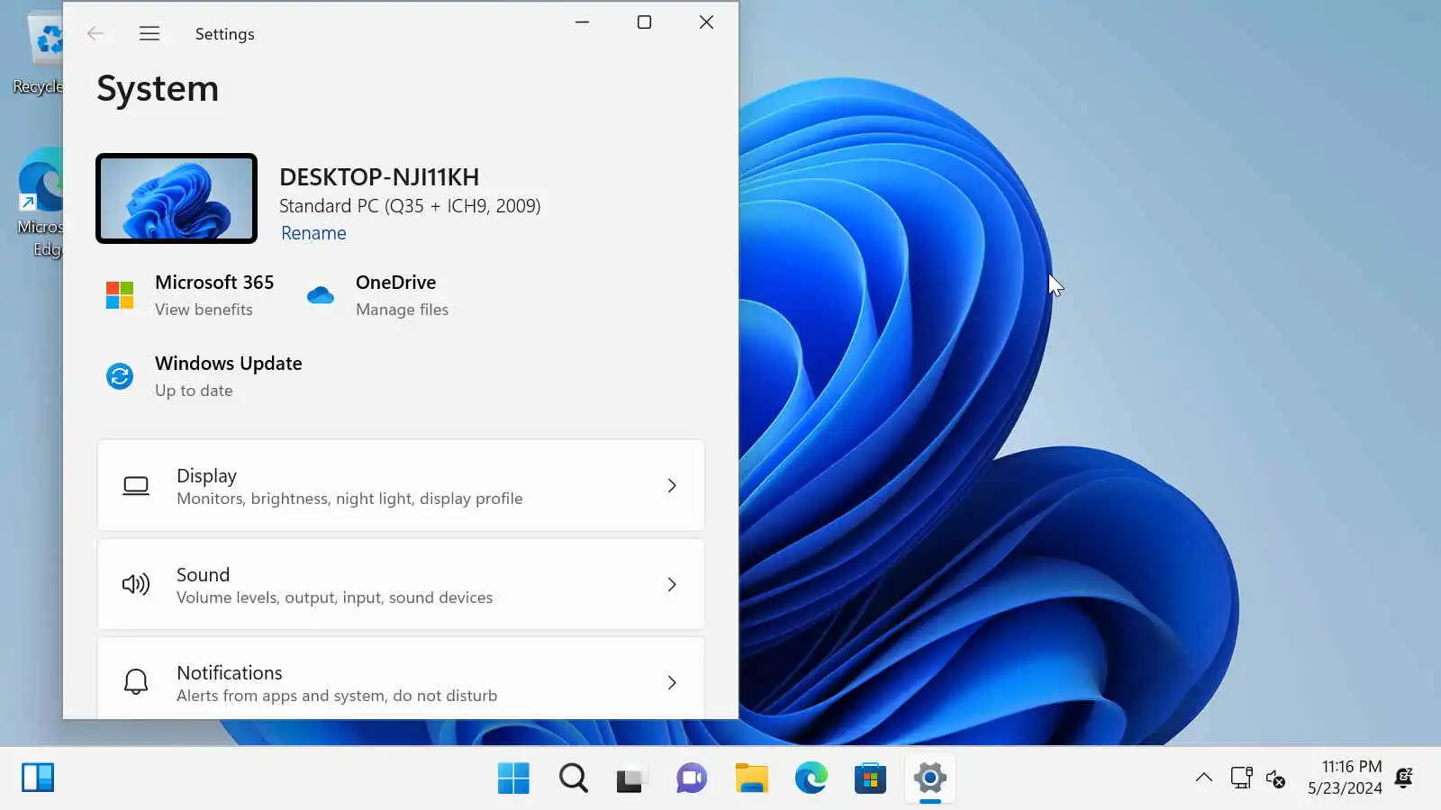The width and height of the screenshot is (1441, 810).
Task: Open the Settings hamburger navigation menu
Action: pyautogui.click(x=150, y=33)
